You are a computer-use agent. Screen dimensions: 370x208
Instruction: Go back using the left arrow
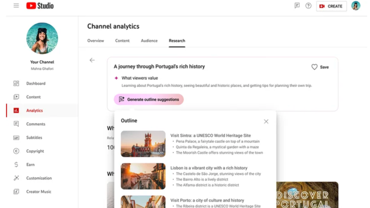coord(92,60)
